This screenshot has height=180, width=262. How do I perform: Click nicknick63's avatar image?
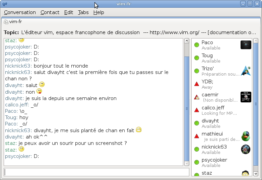(x=246, y=149)
